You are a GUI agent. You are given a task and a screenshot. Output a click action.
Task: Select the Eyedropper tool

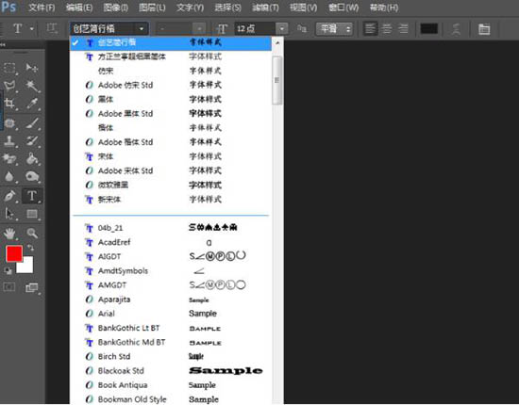[x=32, y=104]
